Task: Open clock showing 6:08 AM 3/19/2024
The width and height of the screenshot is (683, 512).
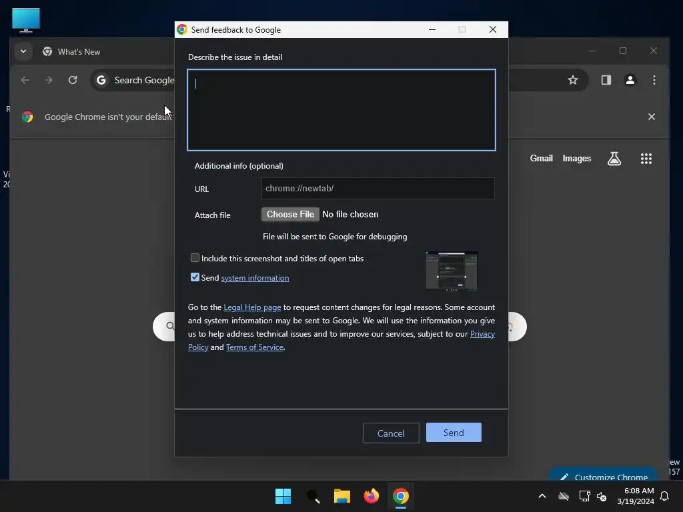Action: click(x=636, y=496)
